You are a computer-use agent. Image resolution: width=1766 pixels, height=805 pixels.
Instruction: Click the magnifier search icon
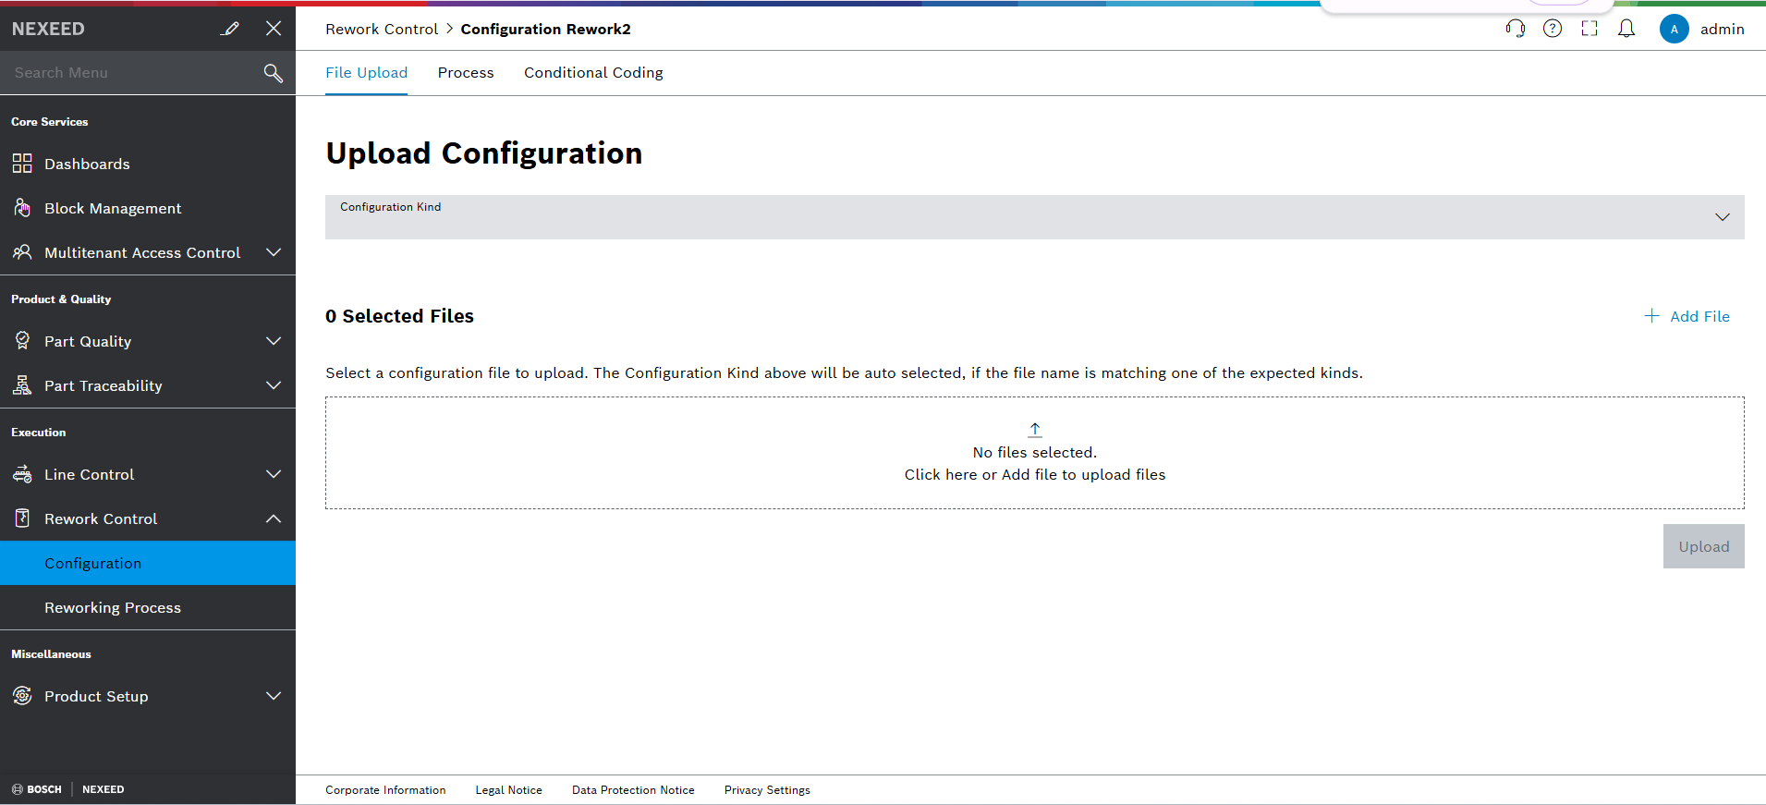point(274,73)
